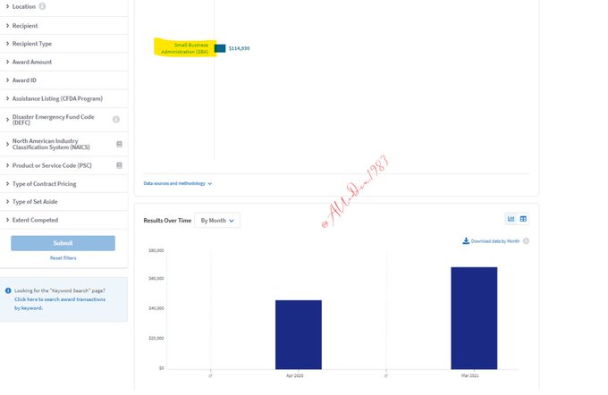The height and width of the screenshot is (395, 608).
Task: Switch to the bar chart view icon
Action: point(511,219)
